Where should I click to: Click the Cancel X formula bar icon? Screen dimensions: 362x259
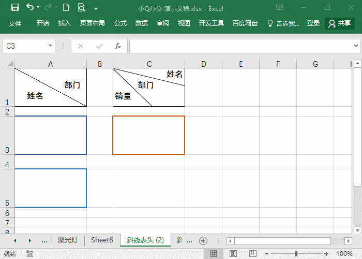click(x=81, y=46)
